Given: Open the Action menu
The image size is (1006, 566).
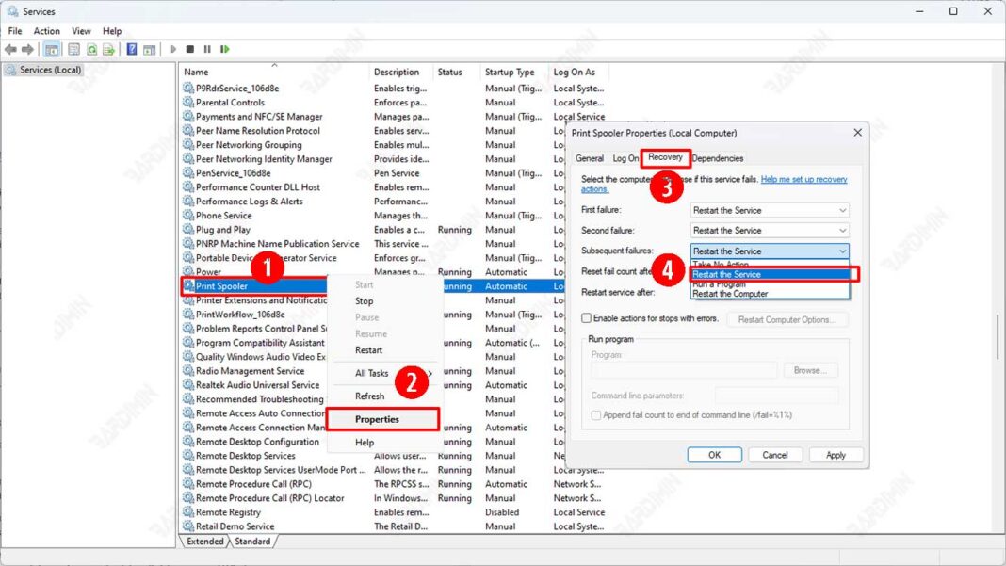Looking at the screenshot, I should 46,30.
